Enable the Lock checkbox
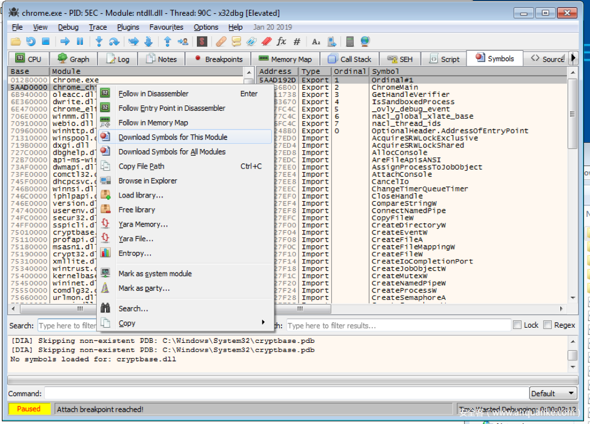The width and height of the screenshot is (590, 424). pos(518,325)
